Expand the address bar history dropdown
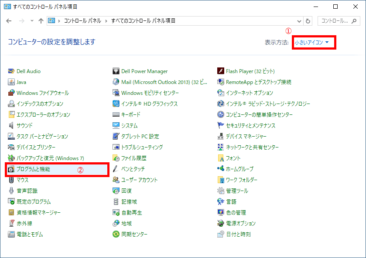This screenshot has width=366, height=258. [x=299, y=20]
